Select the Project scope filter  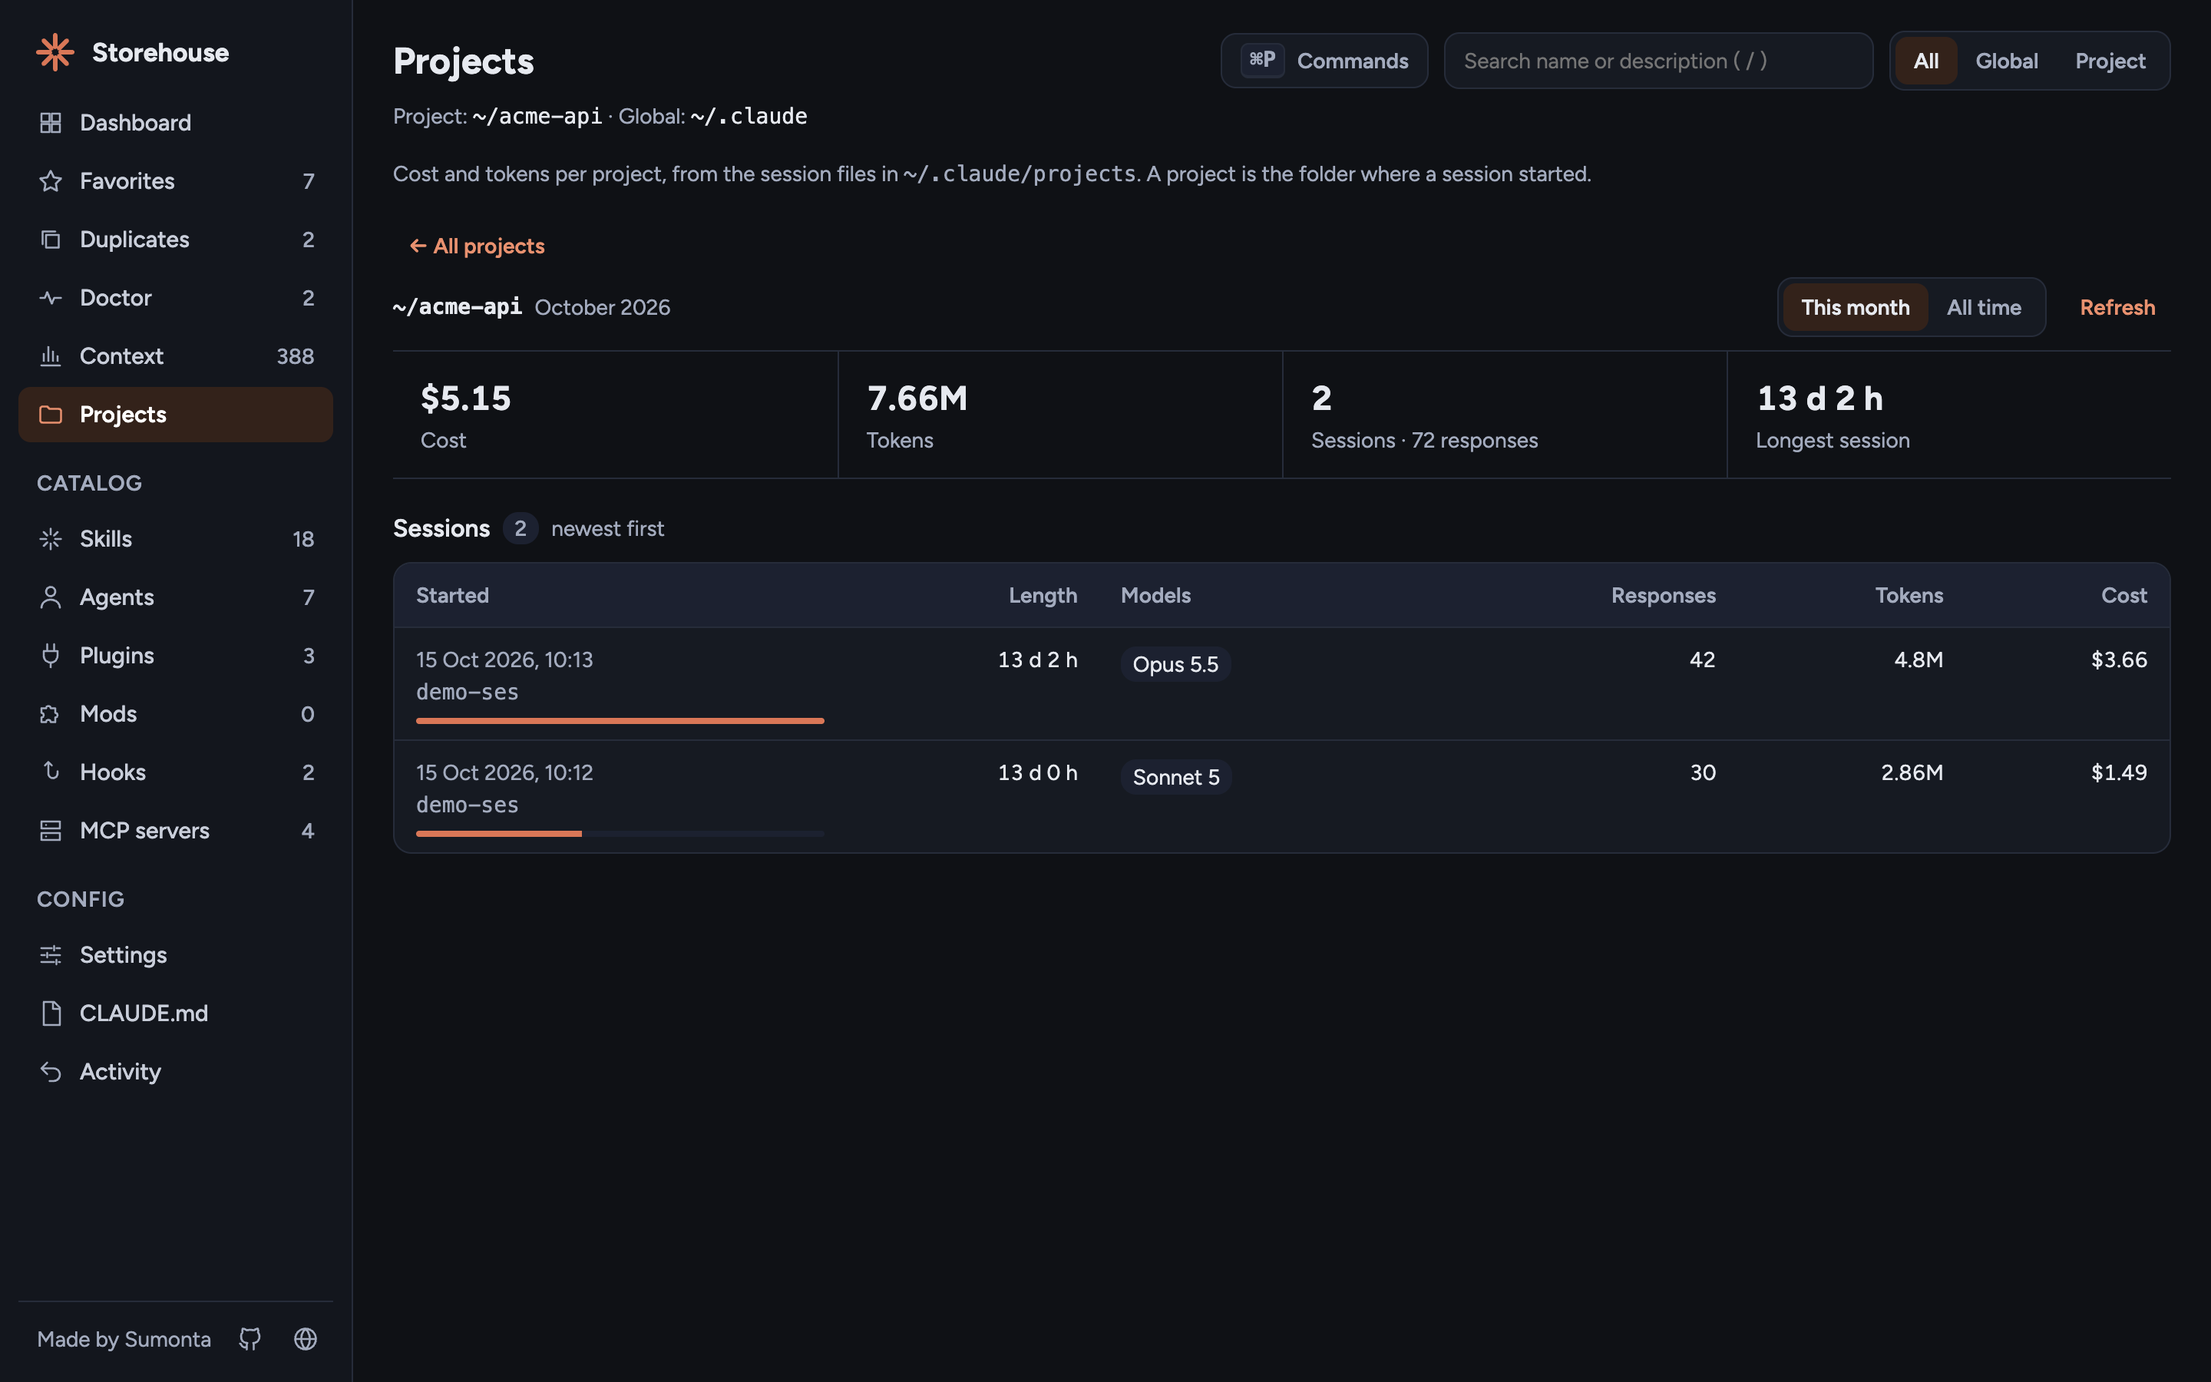[x=2110, y=61]
